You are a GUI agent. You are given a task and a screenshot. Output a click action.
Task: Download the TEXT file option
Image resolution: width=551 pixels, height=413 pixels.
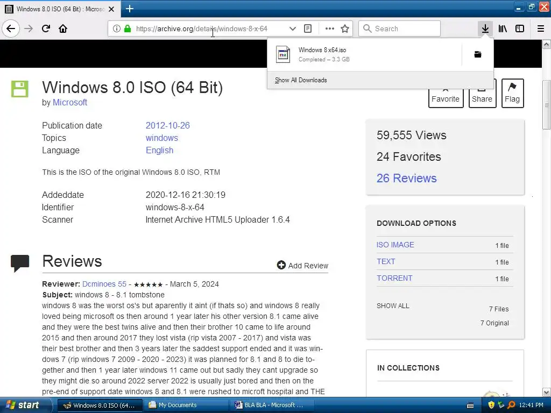386,261
